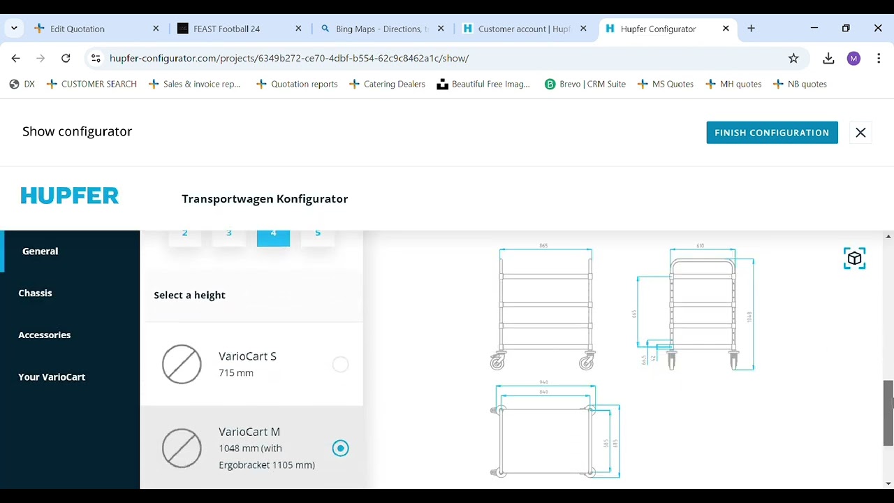Click the HUPFER logo

70,196
